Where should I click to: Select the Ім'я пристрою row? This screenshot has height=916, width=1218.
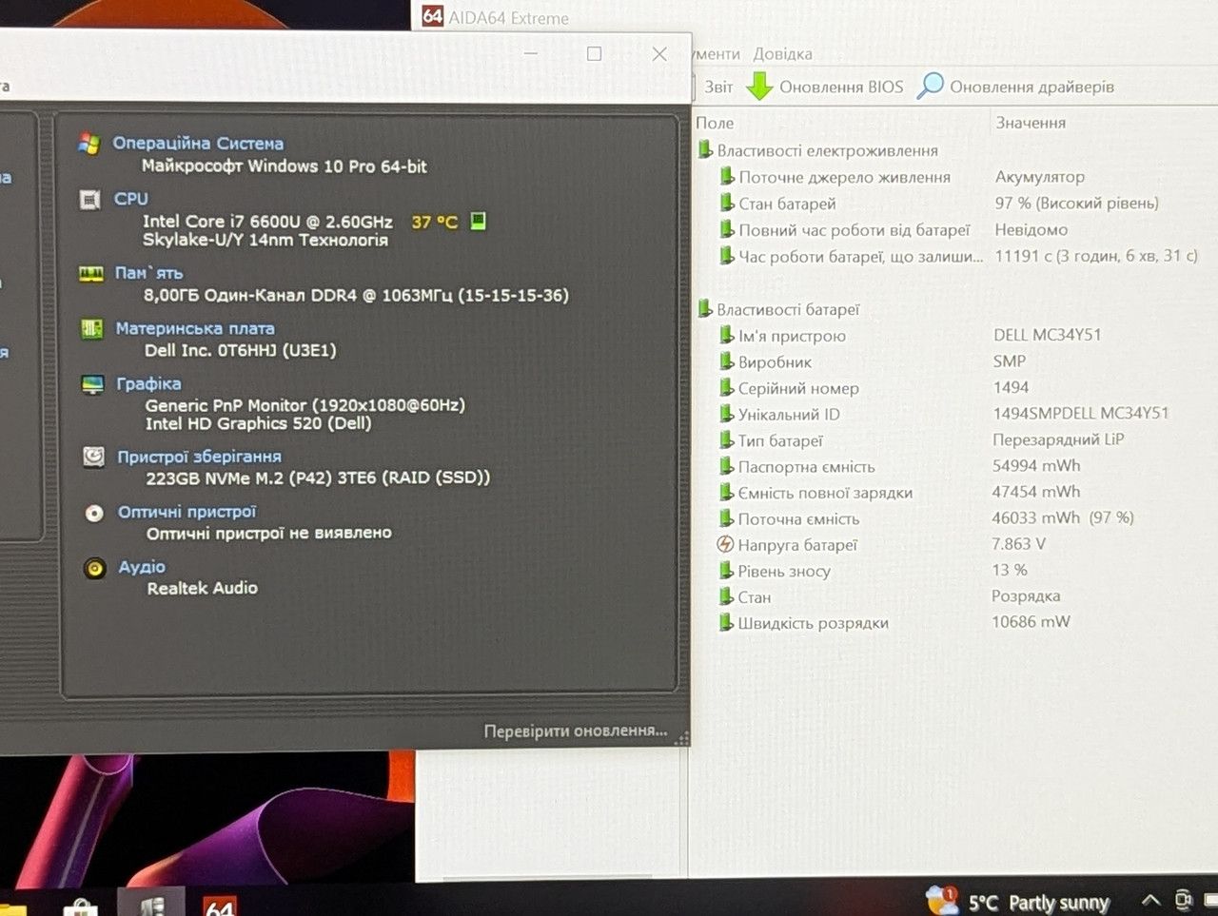(954, 336)
